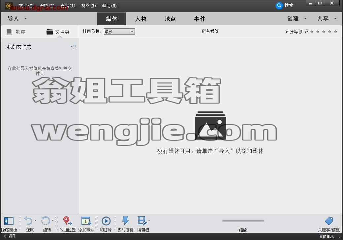The image size is (343, 240).
Task: Set rating filter to two stars
Action: pos(318,32)
